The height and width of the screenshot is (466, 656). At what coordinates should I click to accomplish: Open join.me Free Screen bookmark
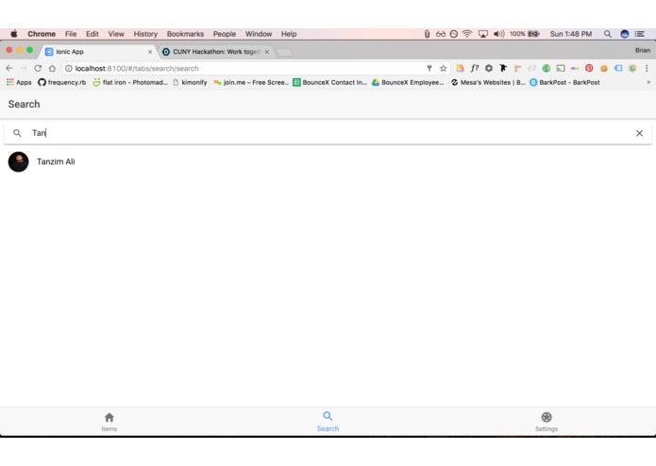[x=251, y=82]
